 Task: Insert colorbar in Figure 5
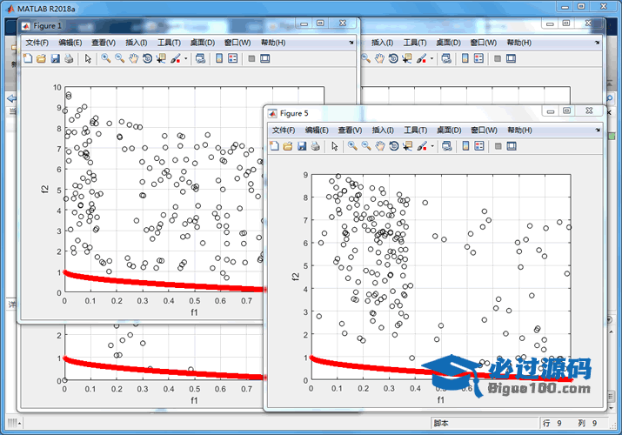click(x=465, y=146)
